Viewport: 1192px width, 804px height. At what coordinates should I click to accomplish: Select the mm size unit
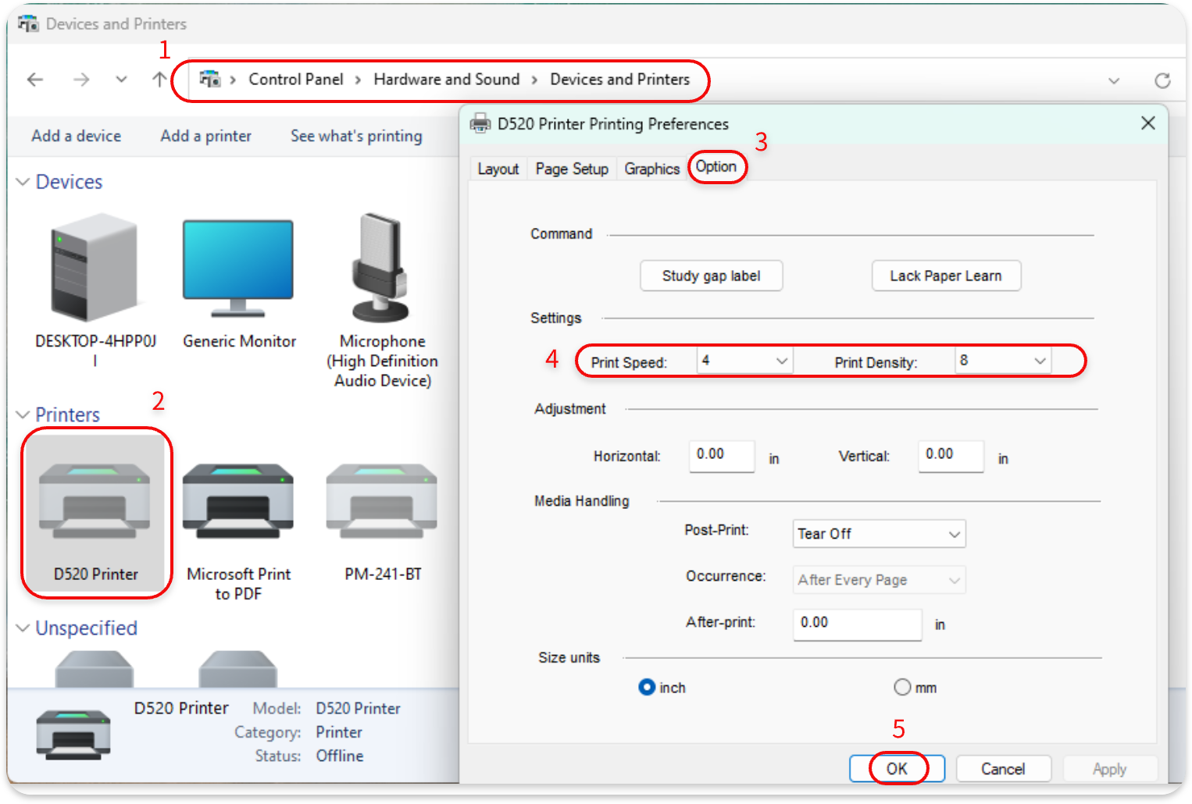point(902,687)
